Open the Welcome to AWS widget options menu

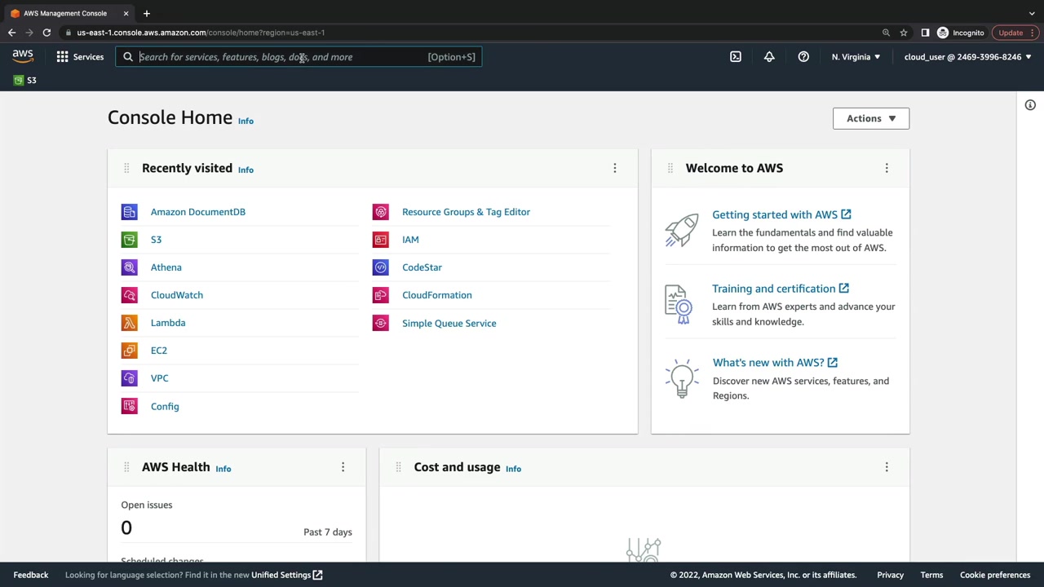[x=887, y=168]
